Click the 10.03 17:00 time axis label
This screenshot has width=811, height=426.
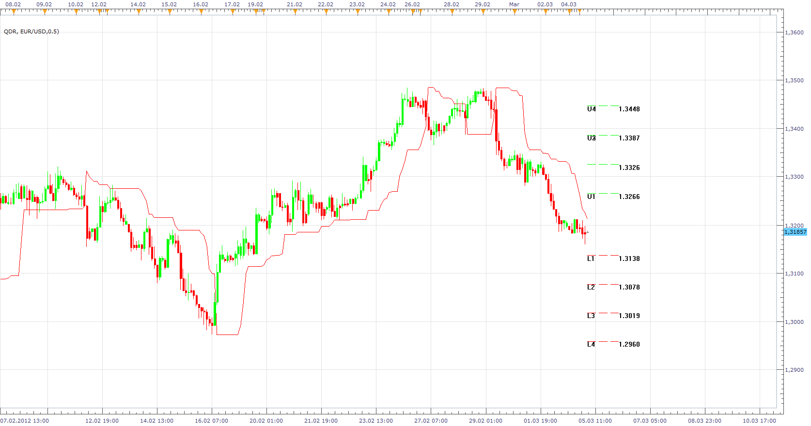(760, 421)
